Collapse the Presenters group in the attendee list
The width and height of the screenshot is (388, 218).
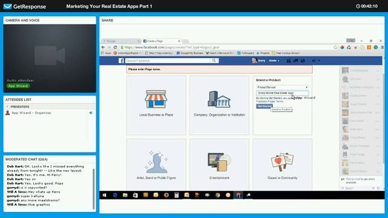pos(7,107)
